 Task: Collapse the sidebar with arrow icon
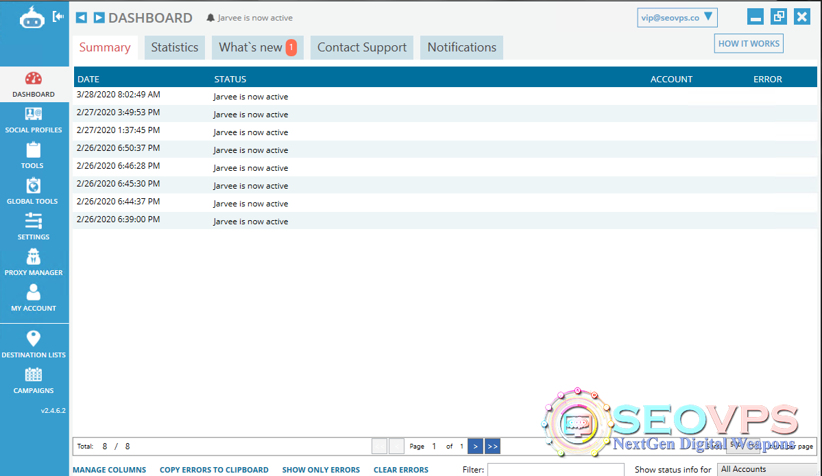coord(58,16)
